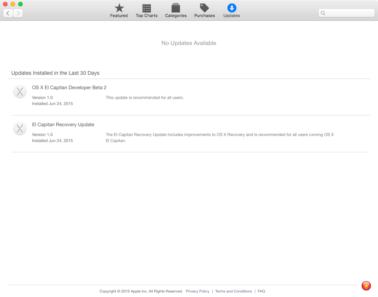Click the magnifying glass in the search box
This screenshot has width=378, height=297.
coord(323,13)
